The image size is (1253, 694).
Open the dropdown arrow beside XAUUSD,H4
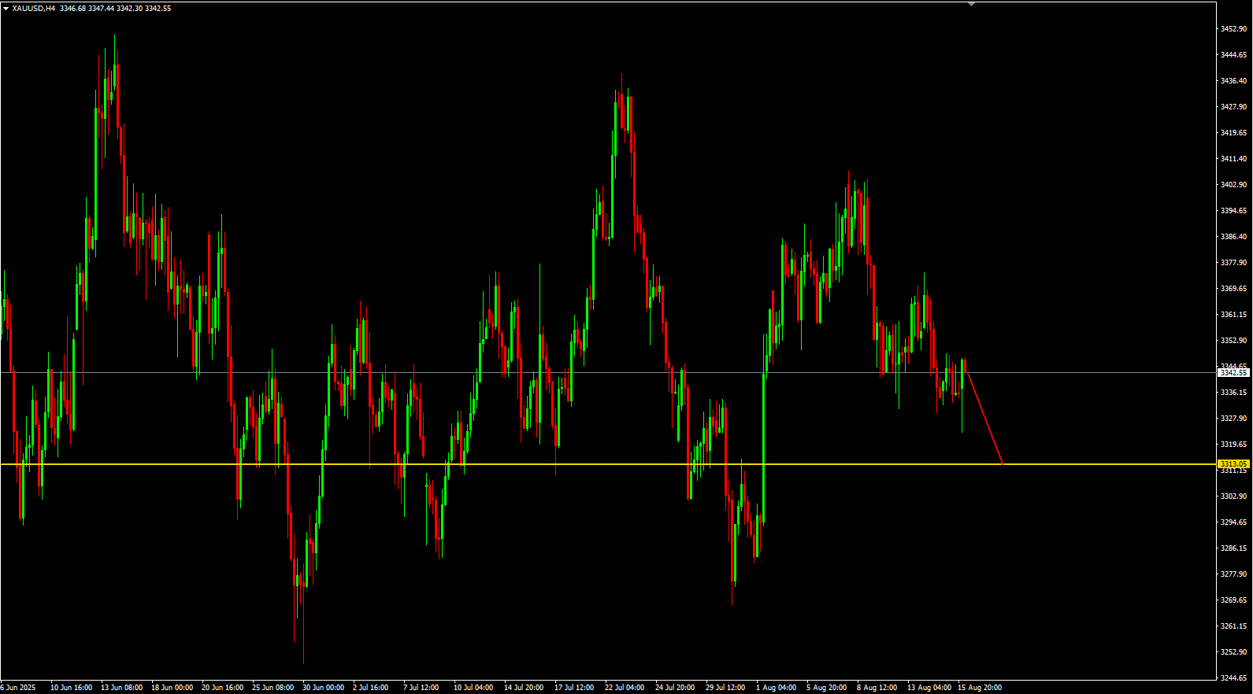(6, 9)
